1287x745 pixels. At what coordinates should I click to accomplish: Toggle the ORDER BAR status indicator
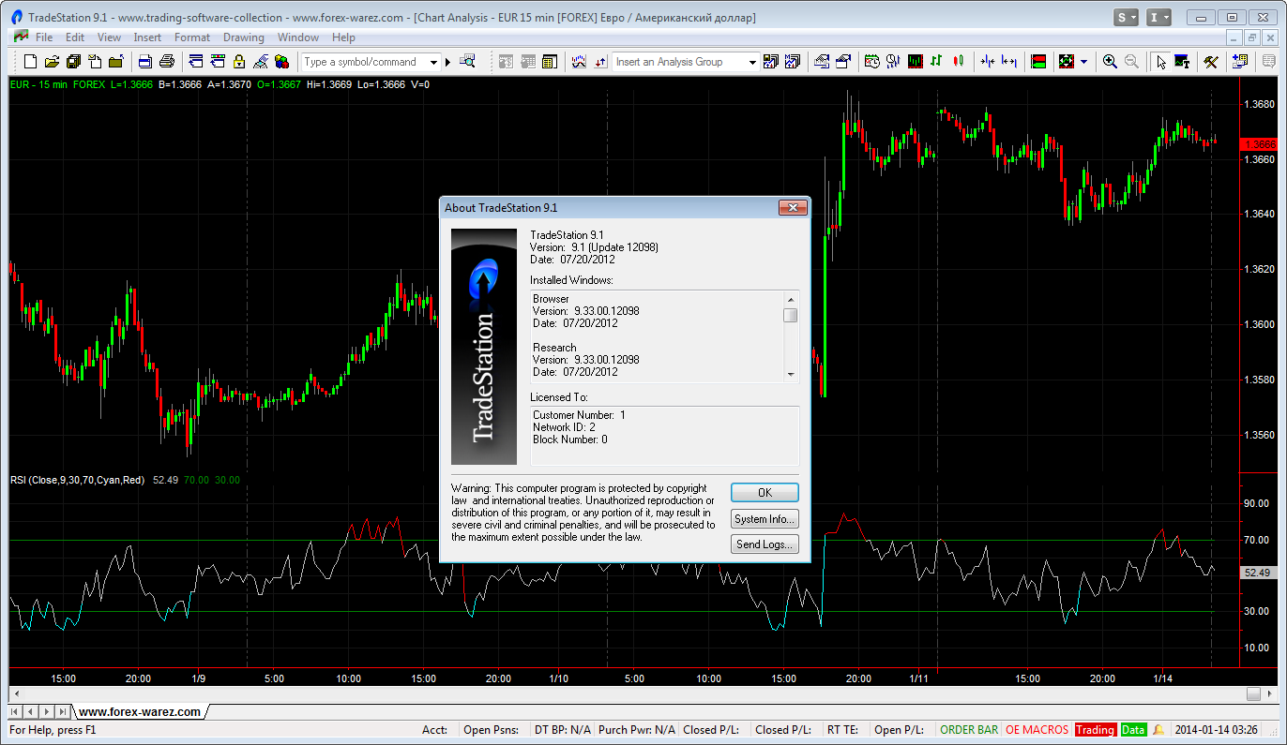click(x=968, y=730)
